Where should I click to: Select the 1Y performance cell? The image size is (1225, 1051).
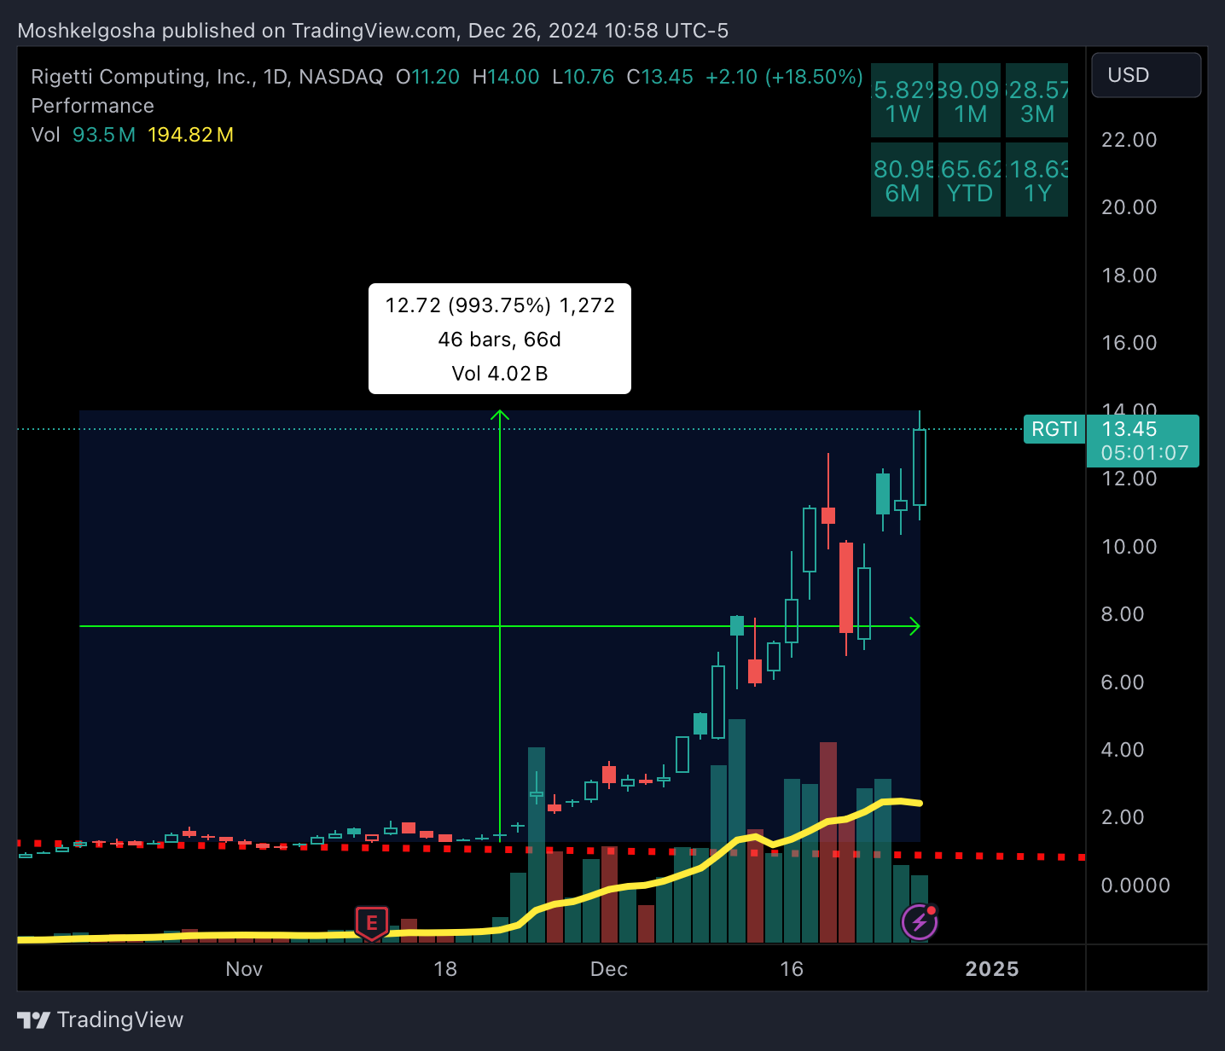(1036, 180)
